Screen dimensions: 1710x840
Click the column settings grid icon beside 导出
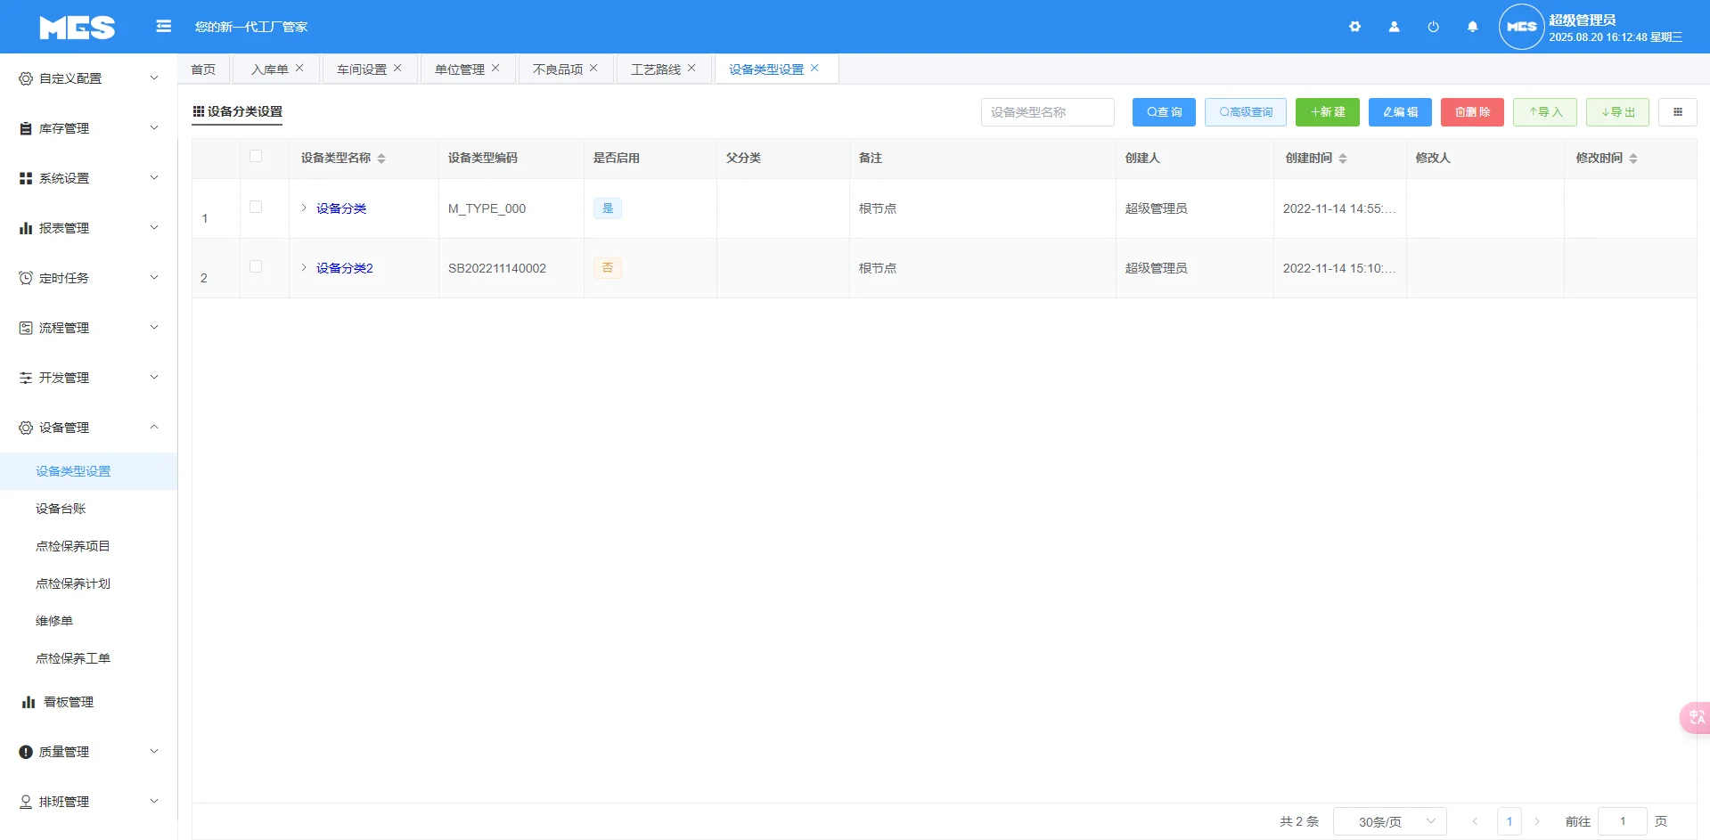pyautogui.click(x=1678, y=111)
